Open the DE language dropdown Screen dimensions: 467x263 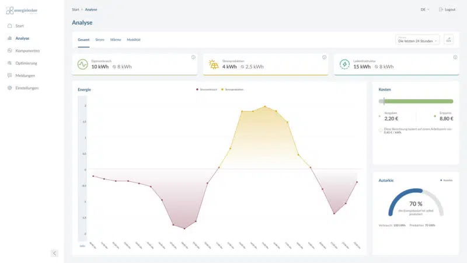(x=424, y=9)
